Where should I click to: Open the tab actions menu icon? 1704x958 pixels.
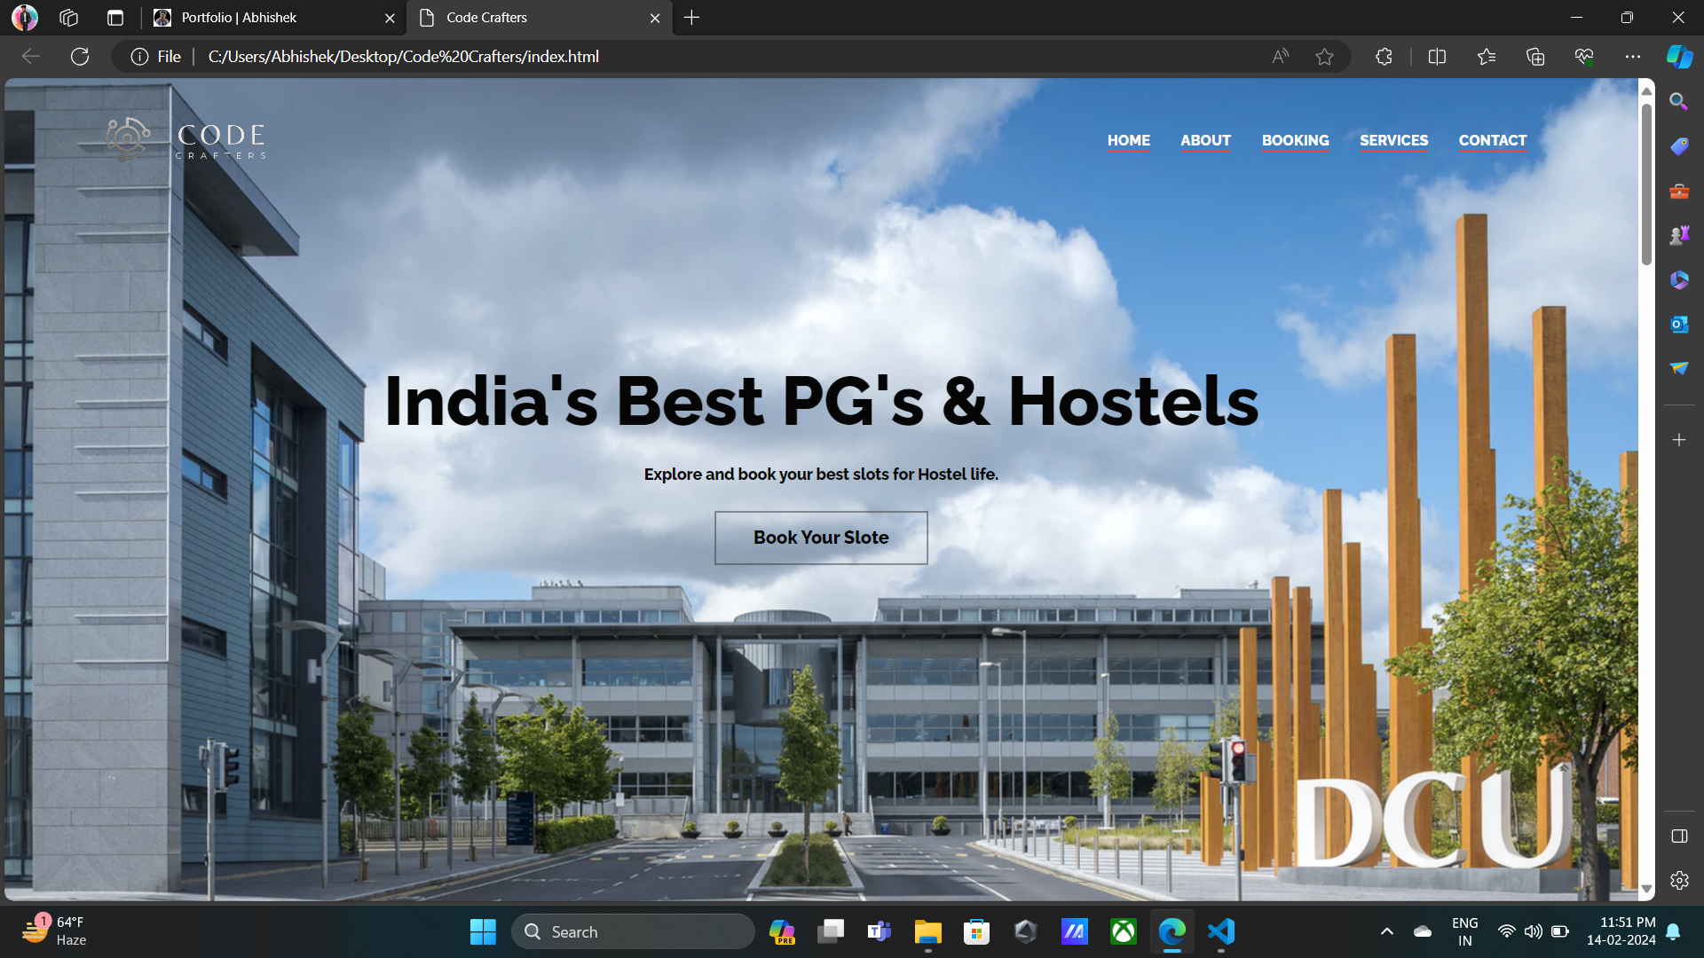pos(115,17)
